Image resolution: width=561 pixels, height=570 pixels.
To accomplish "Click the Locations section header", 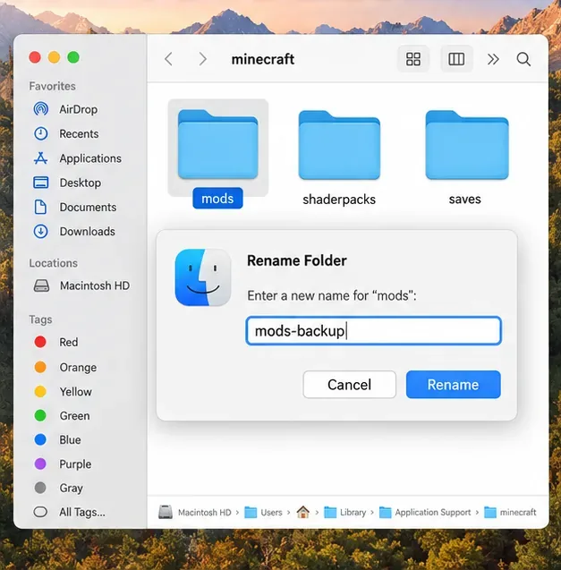I will 53,263.
